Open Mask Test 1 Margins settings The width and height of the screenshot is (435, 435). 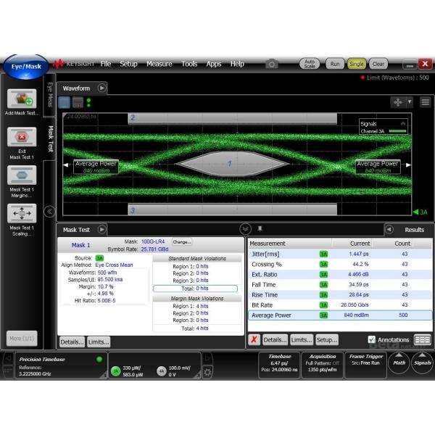pos(21,176)
